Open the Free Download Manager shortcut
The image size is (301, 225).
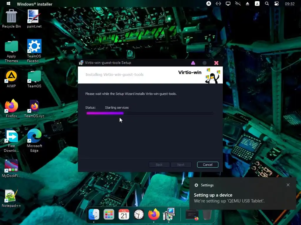[11, 141]
